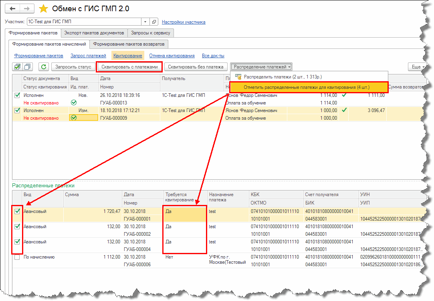The width and height of the screenshot is (434, 301).
Task: Click the coin icon beside Распределить платежи
Action: (x=238, y=77)
